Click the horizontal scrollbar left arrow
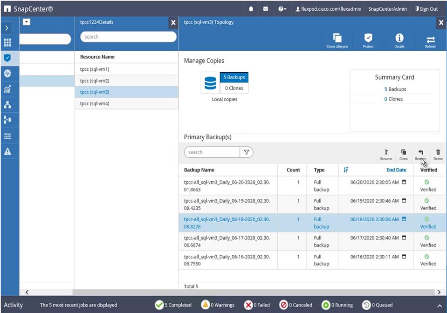This screenshot has width=447, height=313. click(x=27, y=292)
